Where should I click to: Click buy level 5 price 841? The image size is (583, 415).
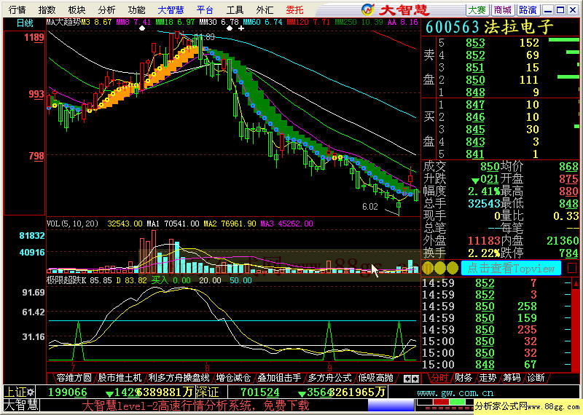pos(476,154)
